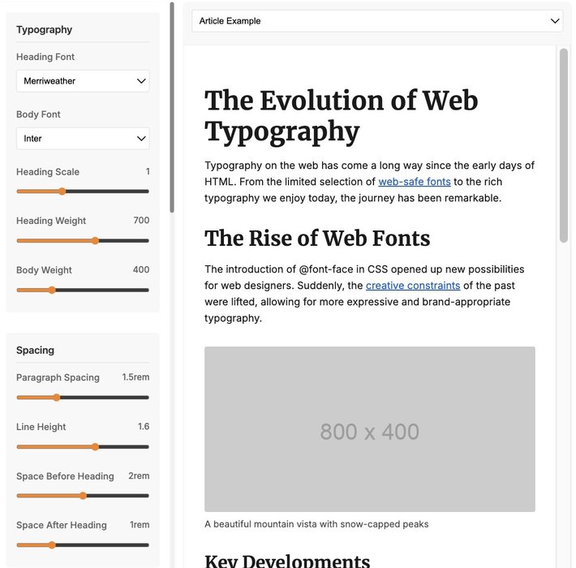The image size is (576, 568).
Task: Set the Paragraph Spacing slider
Action: [83, 398]
